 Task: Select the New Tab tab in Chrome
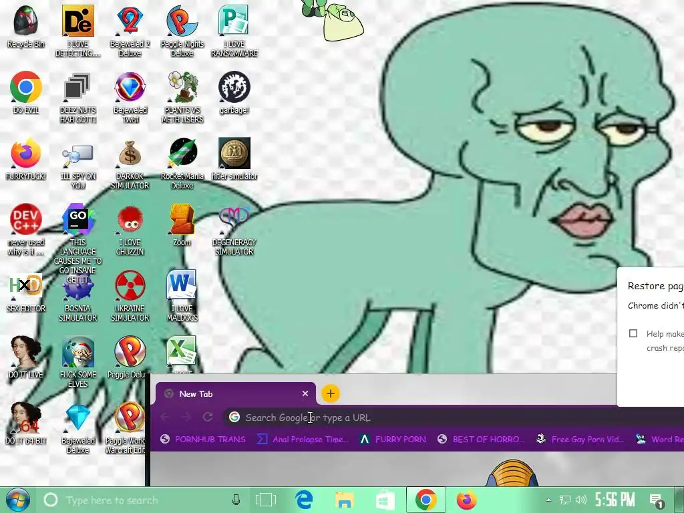coord(236,393)
